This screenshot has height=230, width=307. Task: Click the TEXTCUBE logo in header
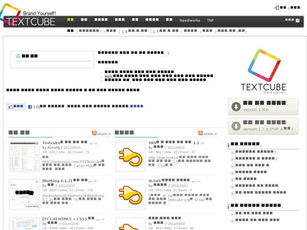click(x=28, y=15)
